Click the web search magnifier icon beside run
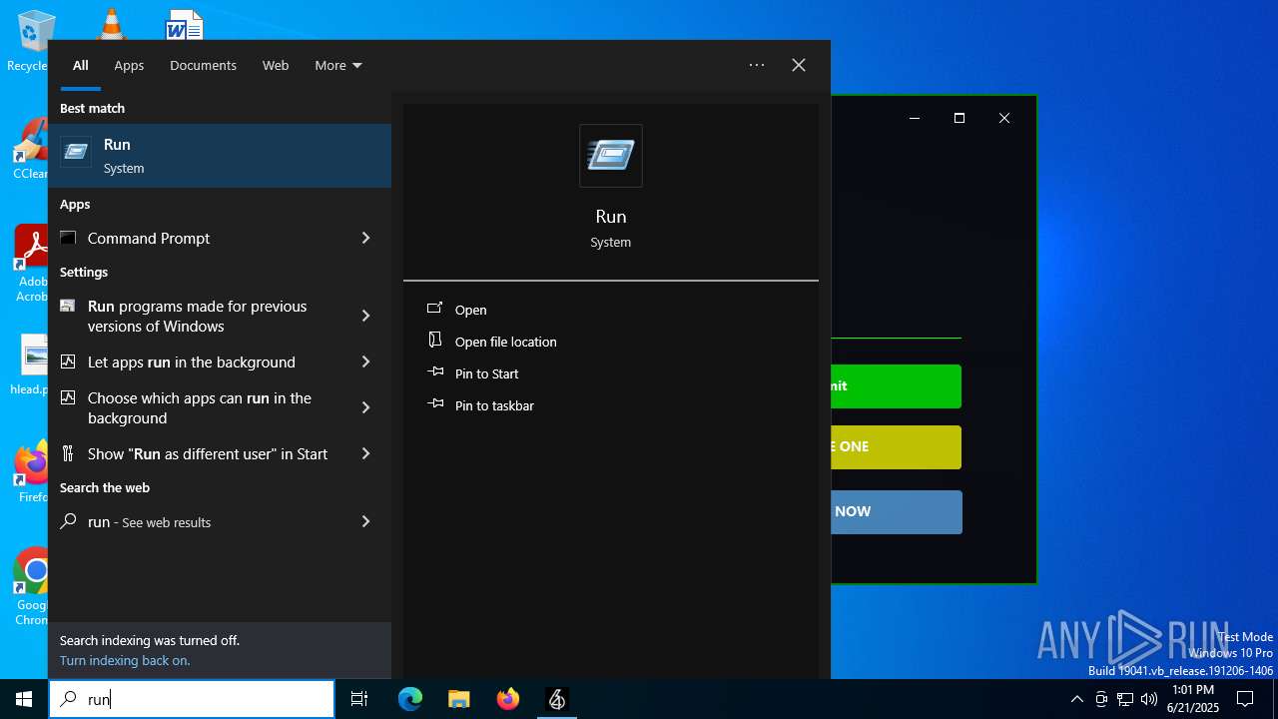This screenshot has width=1278, height=719. coord(68,521)
